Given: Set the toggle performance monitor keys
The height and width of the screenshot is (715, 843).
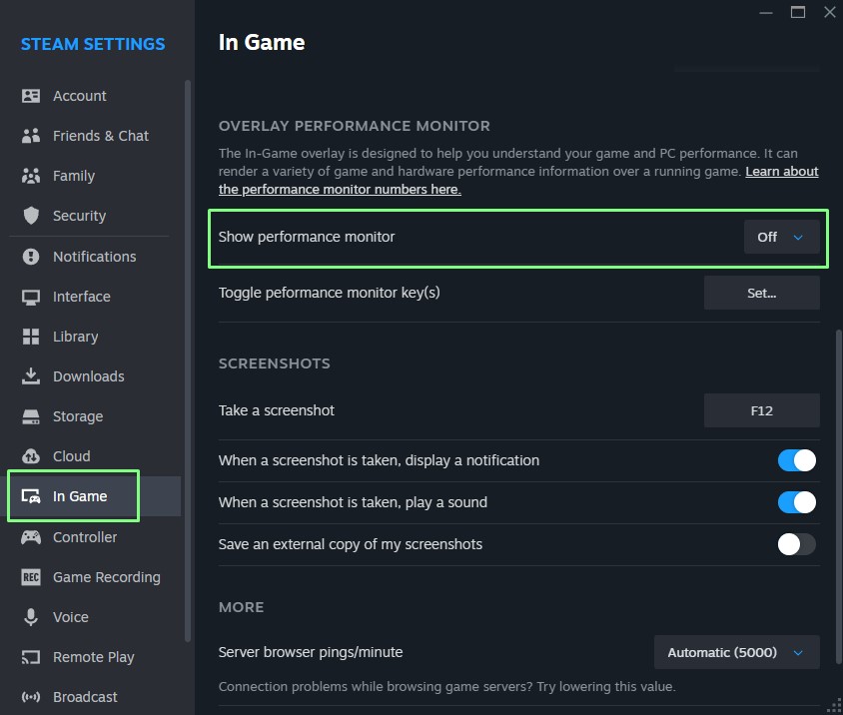Looking at the screenshot, I should coord(762,293).
